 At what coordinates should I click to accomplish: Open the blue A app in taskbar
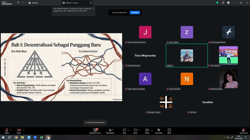click(x=29, y=137)
